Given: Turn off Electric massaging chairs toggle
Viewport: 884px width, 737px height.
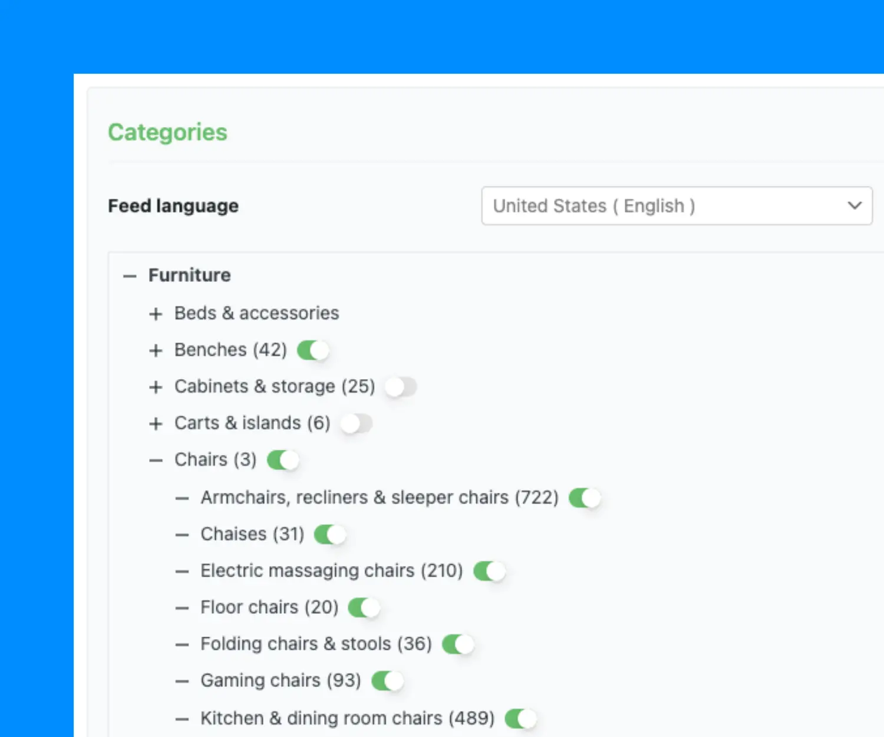Looking at the screenshot, I should pyautogui.click(x=489, y=571).
